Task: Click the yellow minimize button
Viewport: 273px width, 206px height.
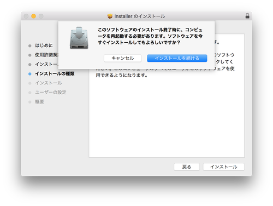Action: pyautogui.click(x=33, y=16)
